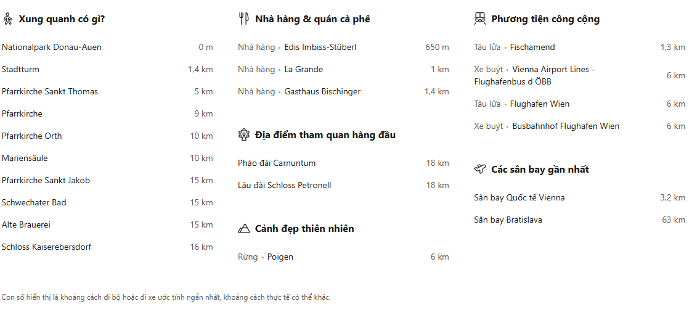Select Edis Imbiss-Stüberl restaurant
This screenshot has width=692, height=317.
point(320,47)
